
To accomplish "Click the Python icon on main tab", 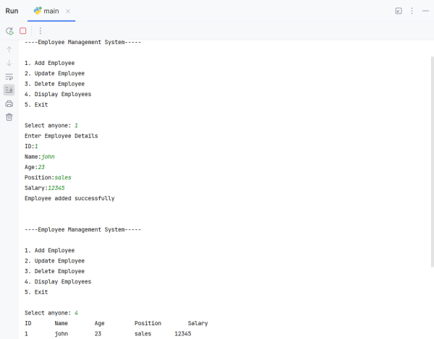I will [38, 12].
